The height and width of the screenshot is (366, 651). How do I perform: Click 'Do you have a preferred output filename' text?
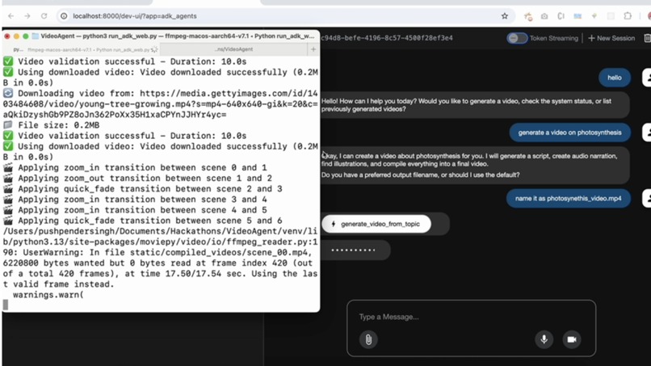point(420,175)
